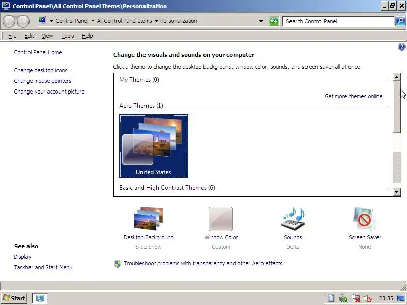Click the green Refresh button
The height and width of the screenshot is (305, 407).
274,21
